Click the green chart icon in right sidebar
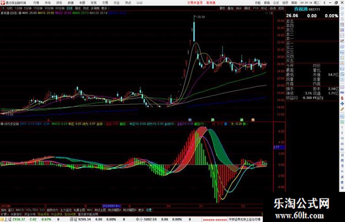 (x=342, y=121)
